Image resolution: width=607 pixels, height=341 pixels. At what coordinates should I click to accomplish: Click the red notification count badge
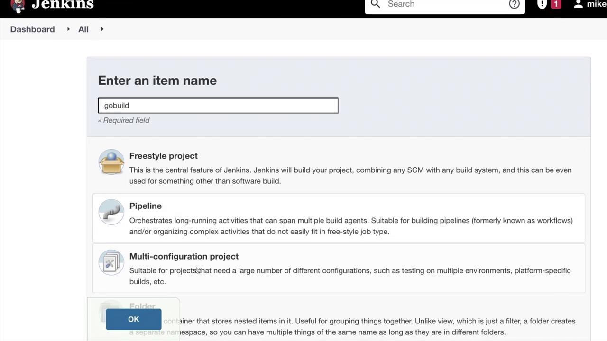click(556, 4)
